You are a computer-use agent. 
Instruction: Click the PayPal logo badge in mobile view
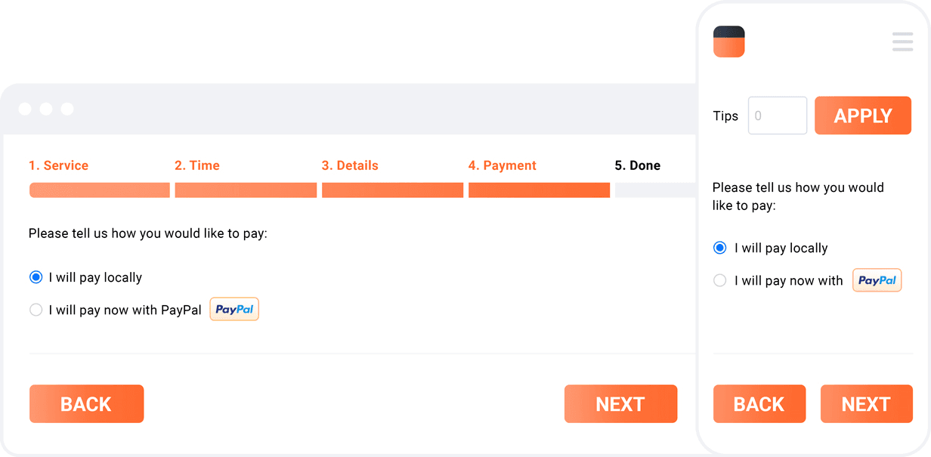877,280
